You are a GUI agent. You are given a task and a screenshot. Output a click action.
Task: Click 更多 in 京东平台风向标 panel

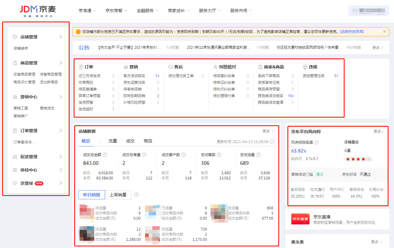pyautogui.click(x=379, y=132)
